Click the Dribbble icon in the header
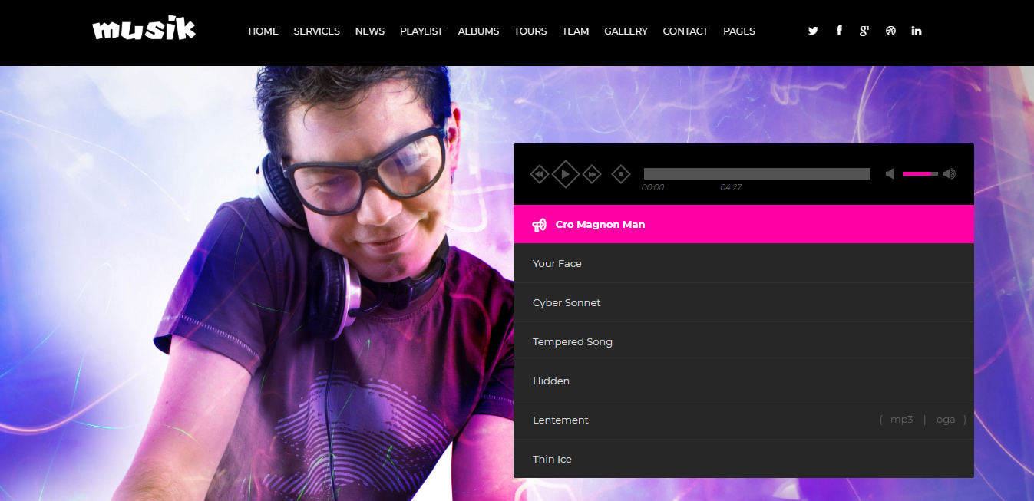 (x=890, y=31)
